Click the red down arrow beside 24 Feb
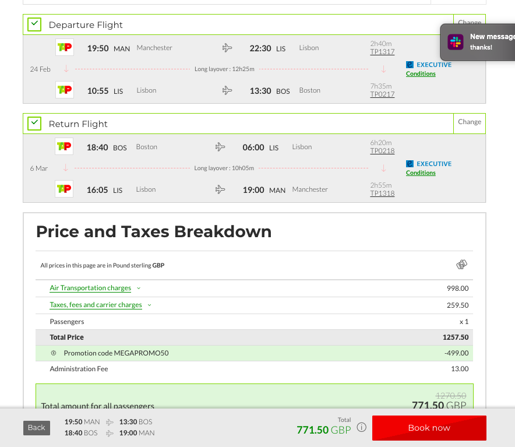This screenshot has width=515, height=447. pyautogui.click(x=66, y=69)
